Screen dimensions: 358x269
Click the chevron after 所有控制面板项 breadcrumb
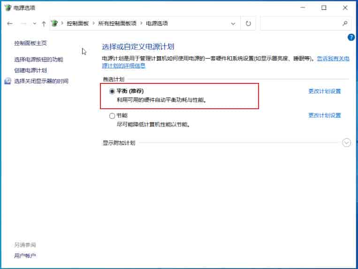point(141,23)
